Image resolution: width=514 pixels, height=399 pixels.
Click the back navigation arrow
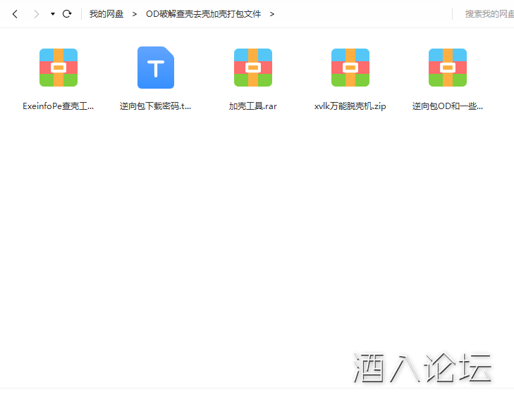(15, 14)
